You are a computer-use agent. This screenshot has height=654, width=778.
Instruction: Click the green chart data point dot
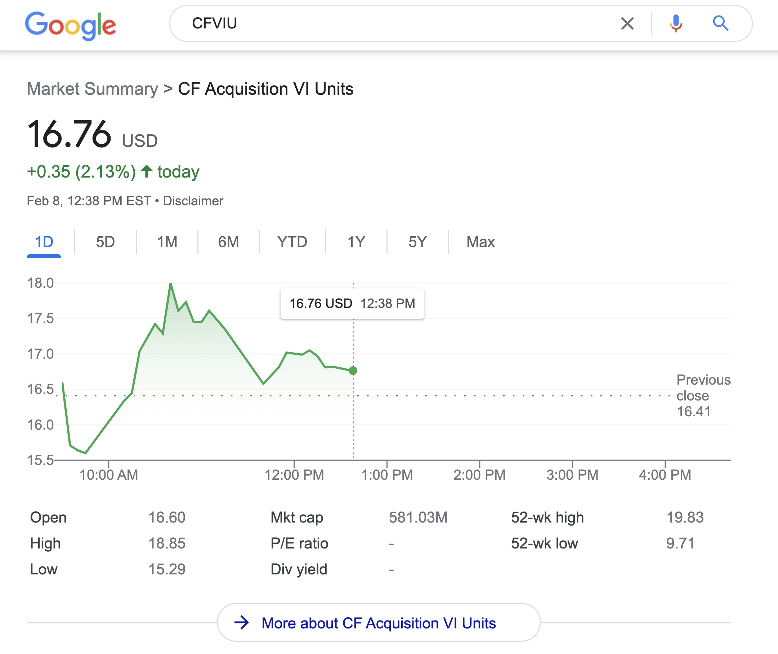click(353, 370)
